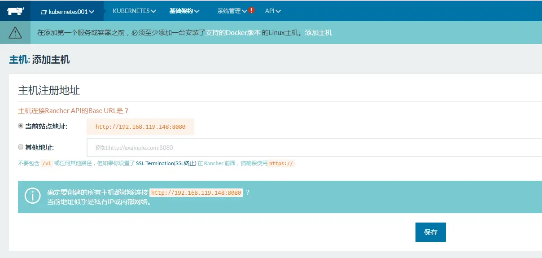542x258 pixels.
Task: Select the 当前站点地址 radio button
Action: coord(21,126)
